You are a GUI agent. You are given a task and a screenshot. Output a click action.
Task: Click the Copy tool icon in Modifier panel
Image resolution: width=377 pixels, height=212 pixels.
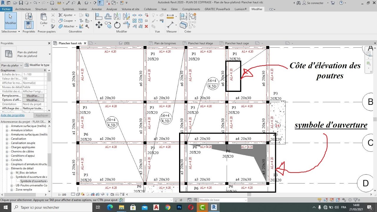pyautogui.click(x=108, y=25)
